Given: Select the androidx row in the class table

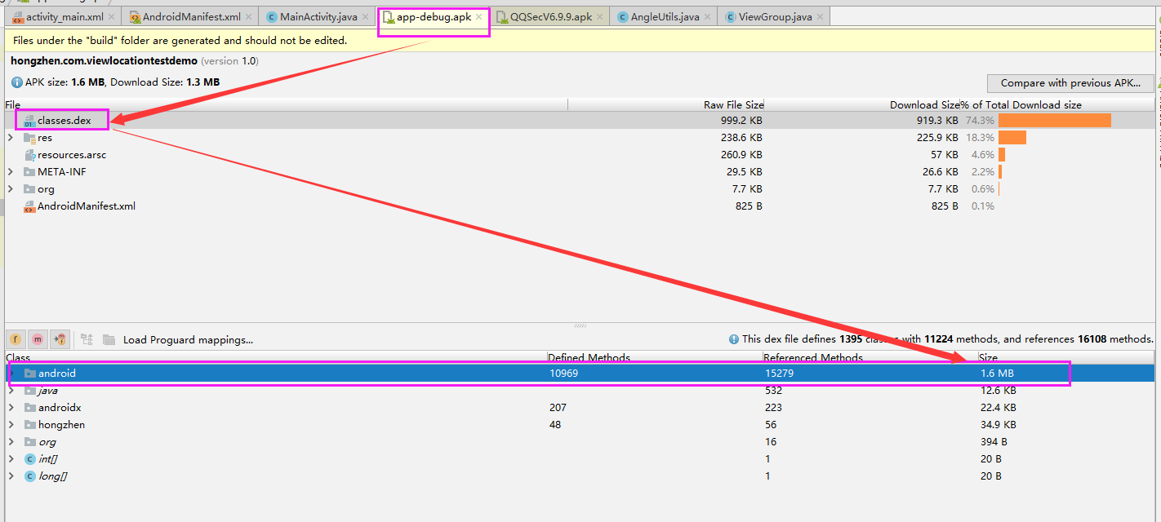Looking at the screenshot, I should pos(63,407).
